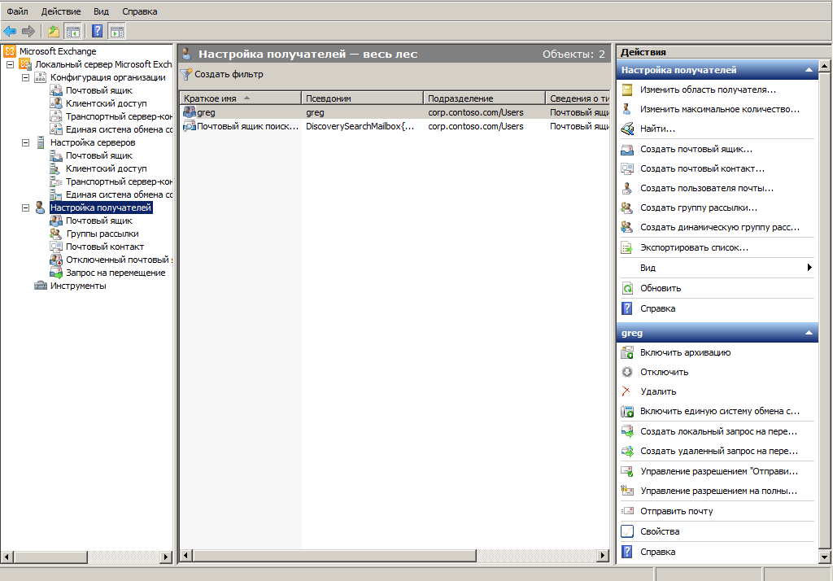Click the results list horizontal scrollbar thumb
The height and width of the screenshot is (581, 833).
[335, 556]
